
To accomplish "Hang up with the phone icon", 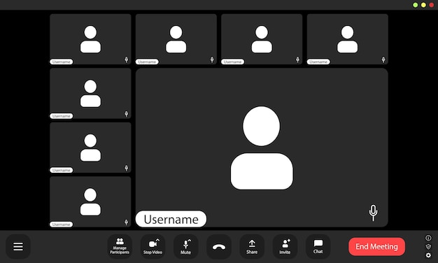I will coord(219,246).
